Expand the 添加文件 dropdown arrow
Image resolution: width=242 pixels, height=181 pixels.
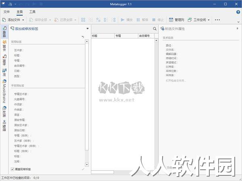[x=23, y=20]
